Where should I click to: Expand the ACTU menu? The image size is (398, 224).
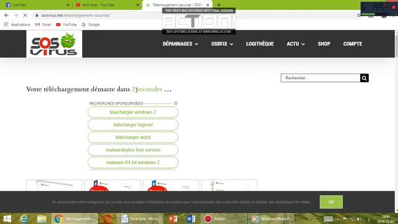tap(295, 44)
